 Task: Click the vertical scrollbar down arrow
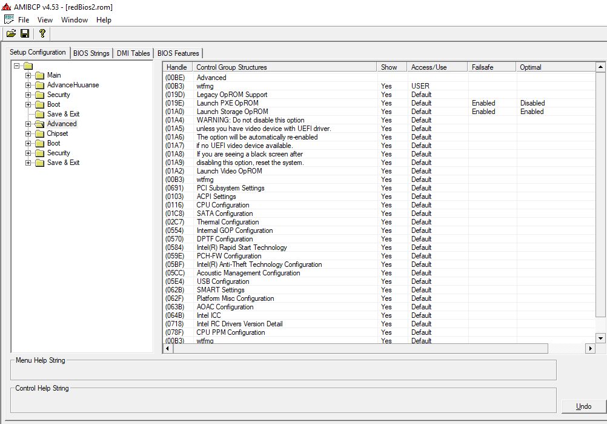tap(600, 338)
